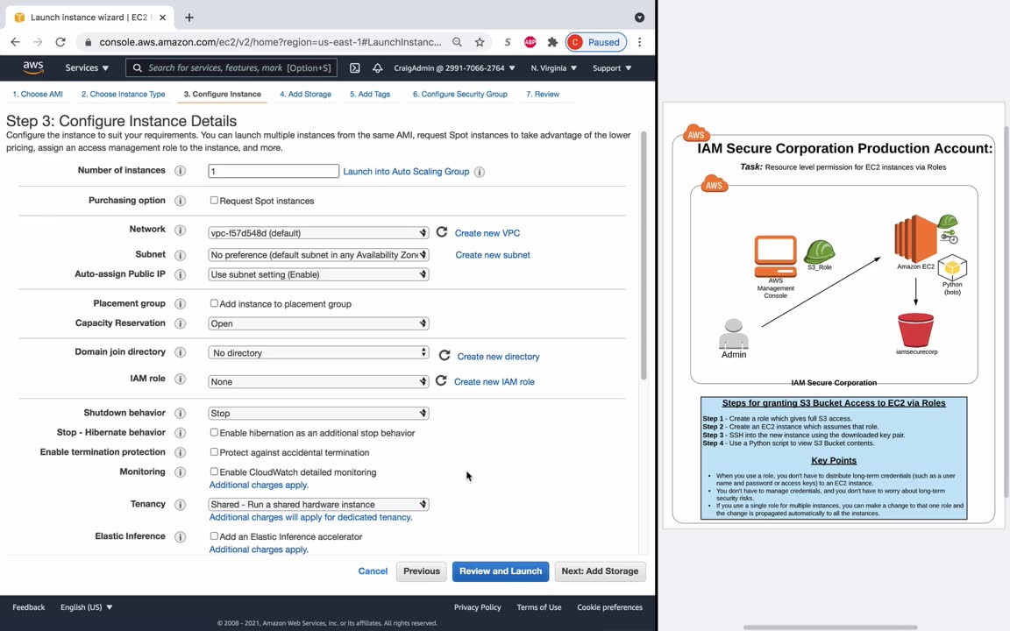Reload the page with refresh icon

60,42
